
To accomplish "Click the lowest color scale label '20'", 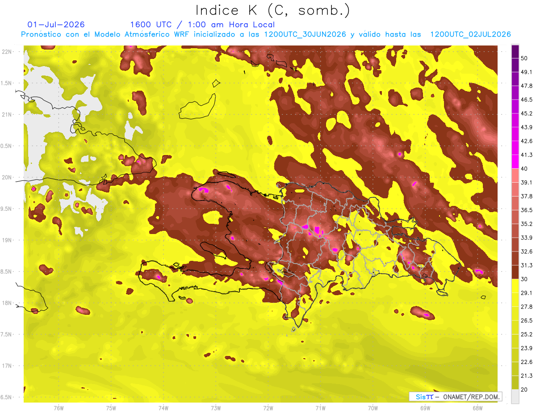I will [524, 389].
